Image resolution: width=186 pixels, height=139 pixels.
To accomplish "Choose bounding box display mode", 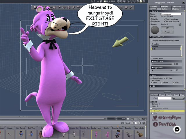I will point(131,1).
